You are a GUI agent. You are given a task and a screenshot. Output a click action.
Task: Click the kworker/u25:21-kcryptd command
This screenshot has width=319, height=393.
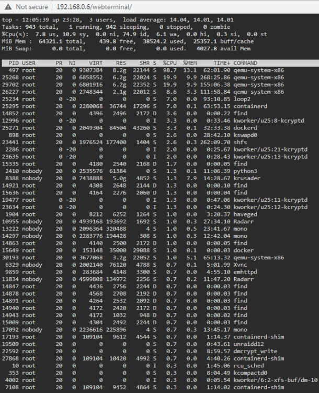point(270,149)
